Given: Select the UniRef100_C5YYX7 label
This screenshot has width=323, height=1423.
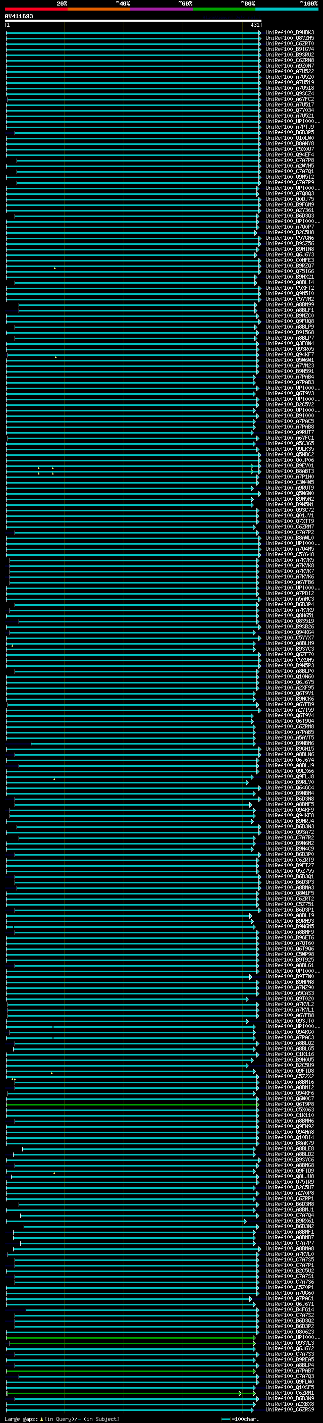Looking at the screenshot, I should tap(289, 638).
